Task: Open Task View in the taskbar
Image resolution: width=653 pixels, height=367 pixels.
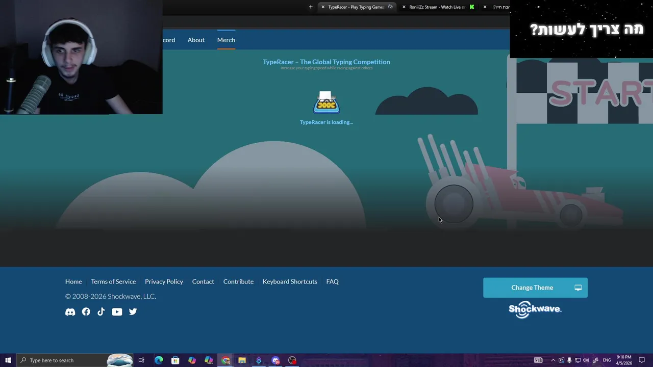Action: pos(141,360)
